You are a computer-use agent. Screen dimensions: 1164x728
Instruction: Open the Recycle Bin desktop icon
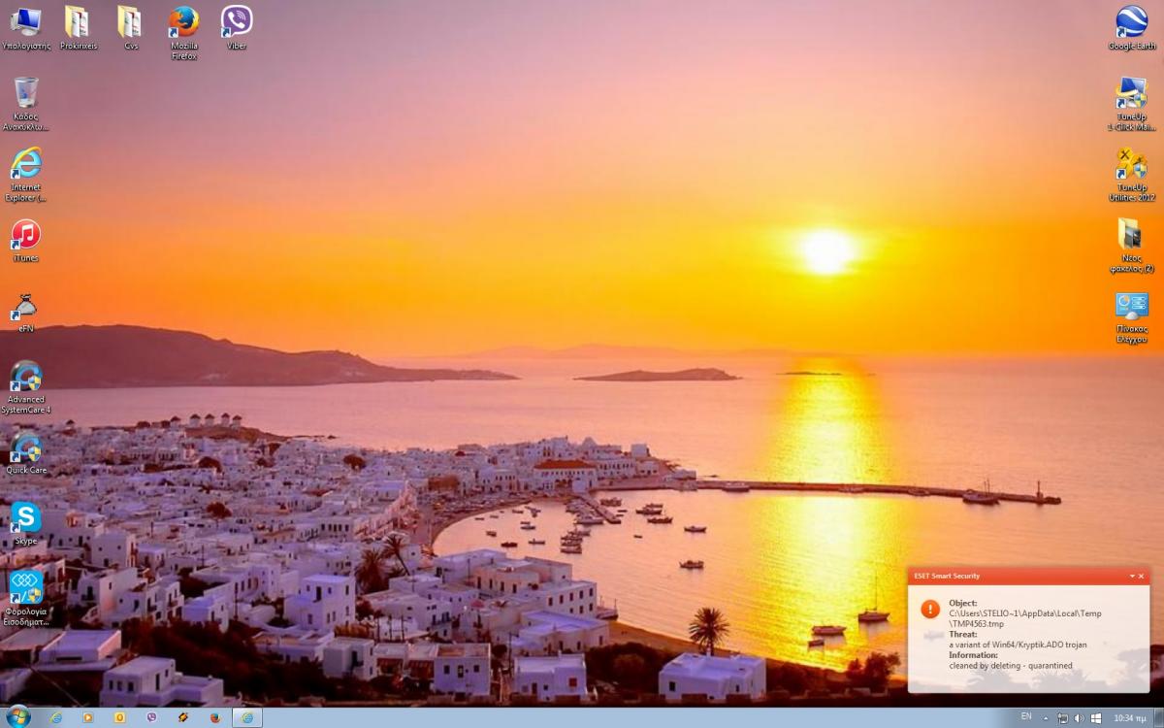click(x=26, y=104)
